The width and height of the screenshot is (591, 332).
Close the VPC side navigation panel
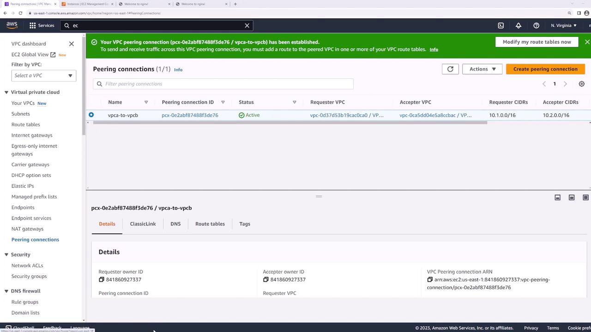tap(72, 44)
